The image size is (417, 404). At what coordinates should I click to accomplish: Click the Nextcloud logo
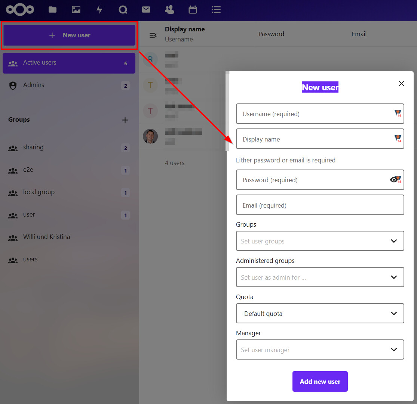pos(20,10)
